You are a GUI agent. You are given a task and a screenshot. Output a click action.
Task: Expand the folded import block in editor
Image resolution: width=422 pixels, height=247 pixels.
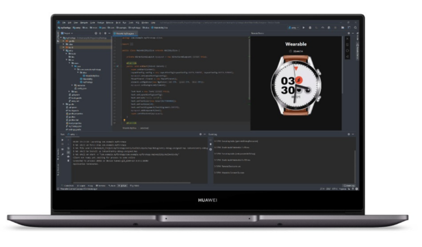coord(131,44)
